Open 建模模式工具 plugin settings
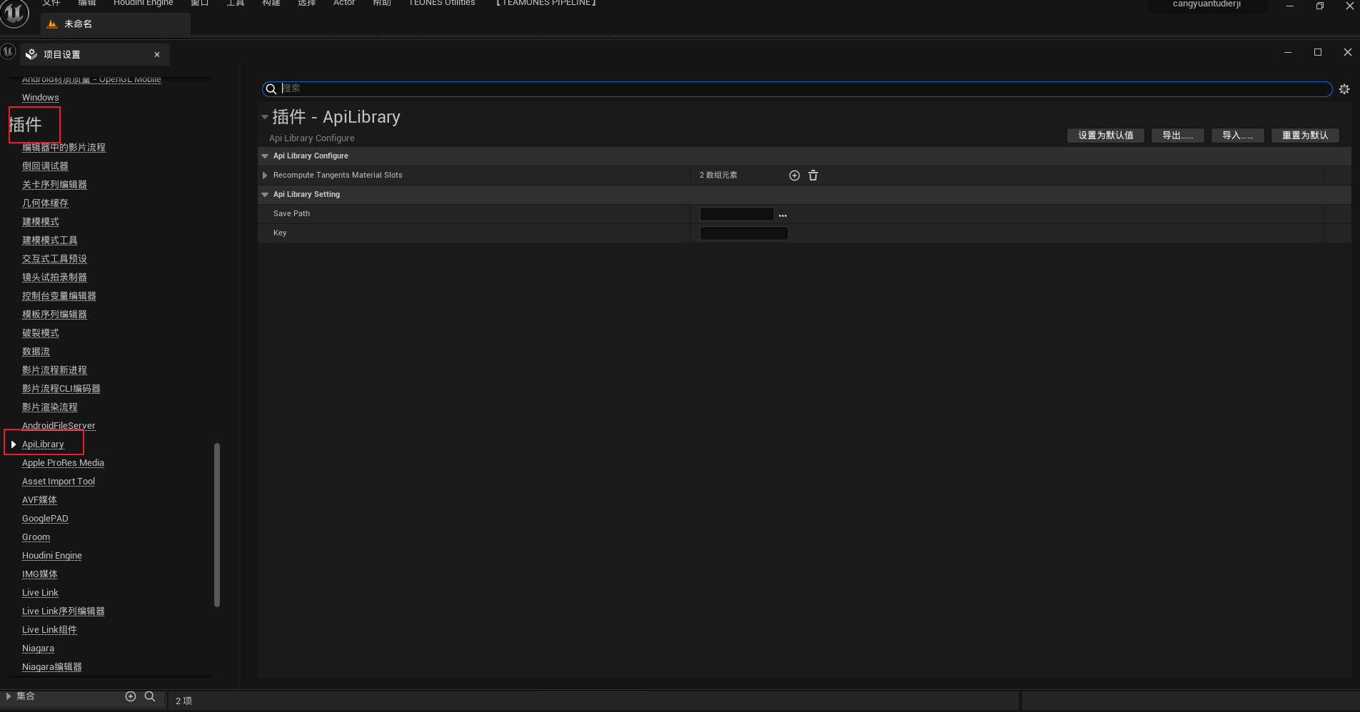1360x712 pixels. 50,240
